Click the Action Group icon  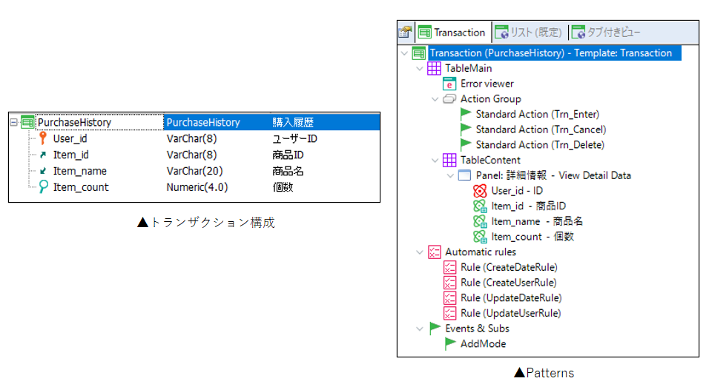point(449,99)
